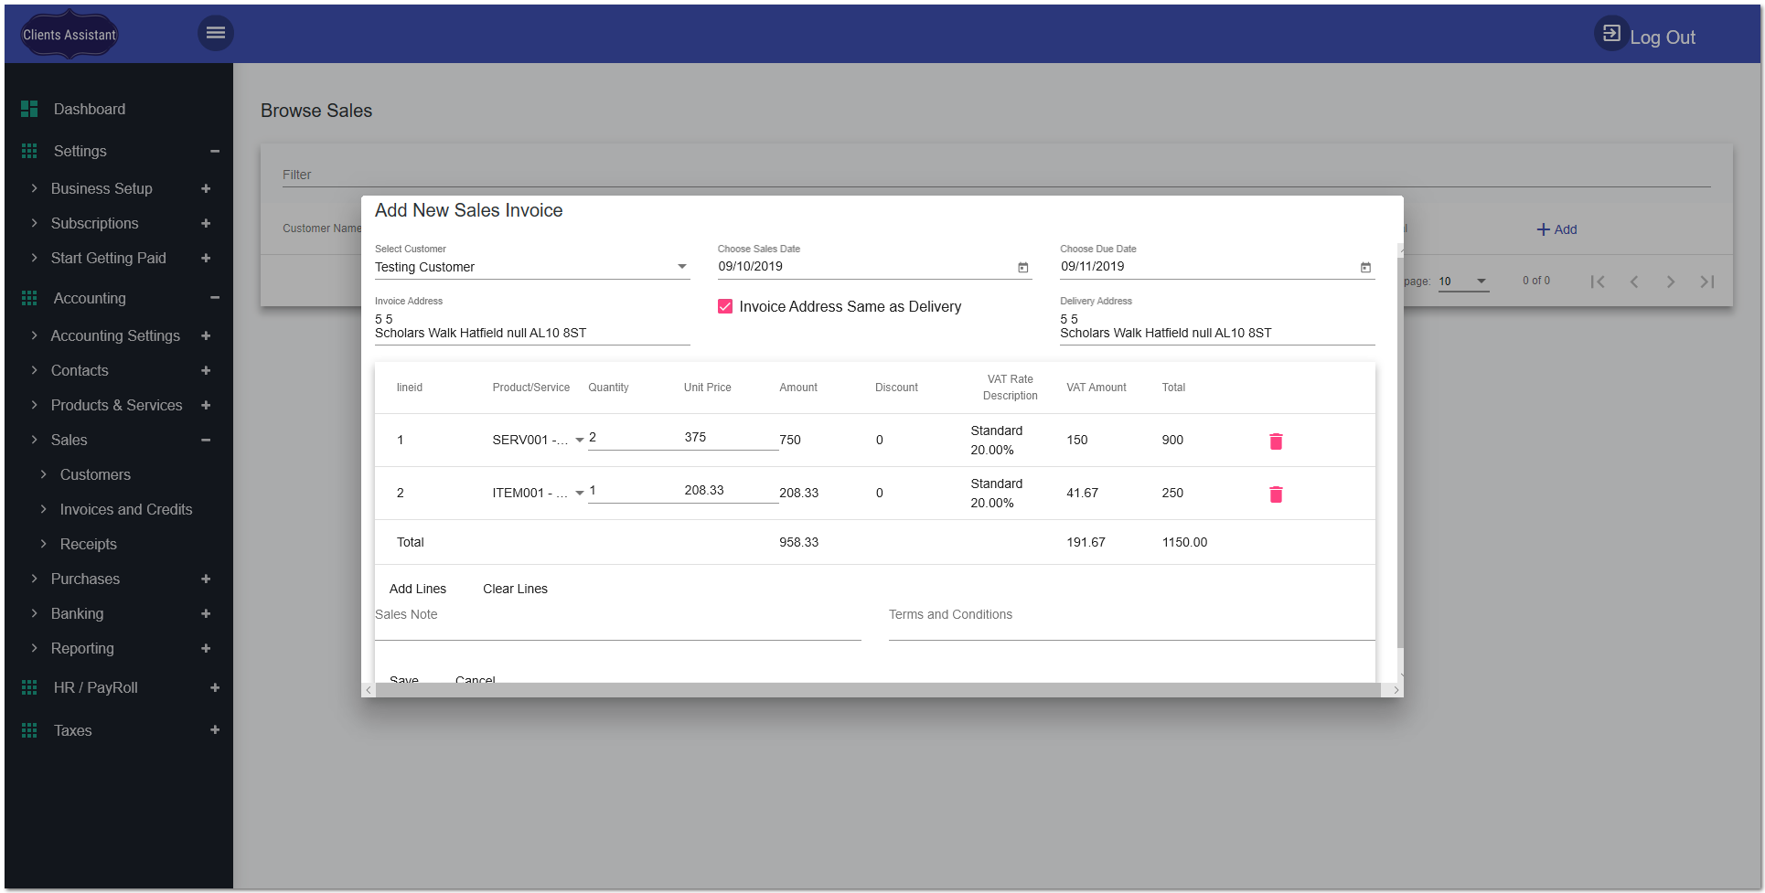This screenshot has height=893, width=1765.
Task: Click the Clients Assistant logo
Action: [68, 34]
